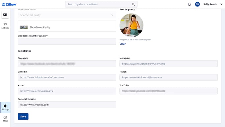
Task: Click the DRE license number label
Action: [33, 36]
